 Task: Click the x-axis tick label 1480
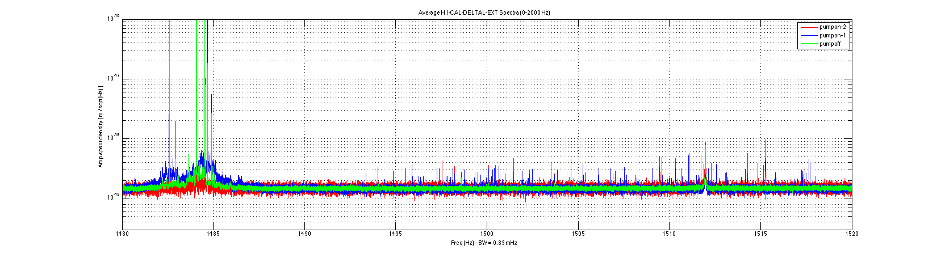pyautogui.click(x=122, y=233)
